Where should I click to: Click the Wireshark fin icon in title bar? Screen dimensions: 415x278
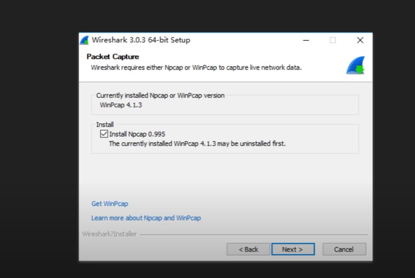tap(85, 40)
